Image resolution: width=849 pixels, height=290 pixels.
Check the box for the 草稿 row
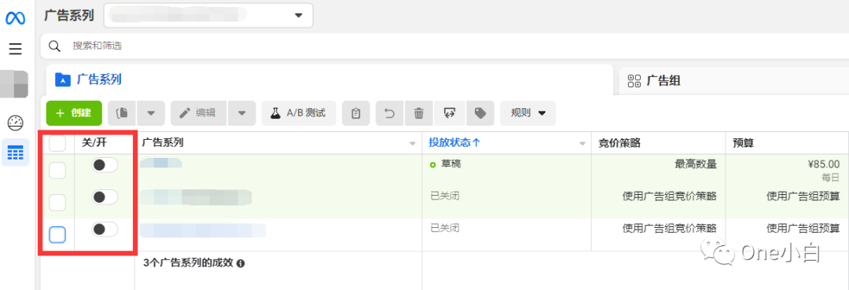tap(57, 171)
